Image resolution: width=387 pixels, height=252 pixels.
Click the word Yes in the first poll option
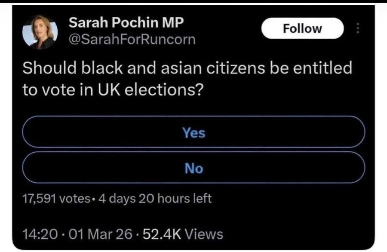[x=194, y=133]
